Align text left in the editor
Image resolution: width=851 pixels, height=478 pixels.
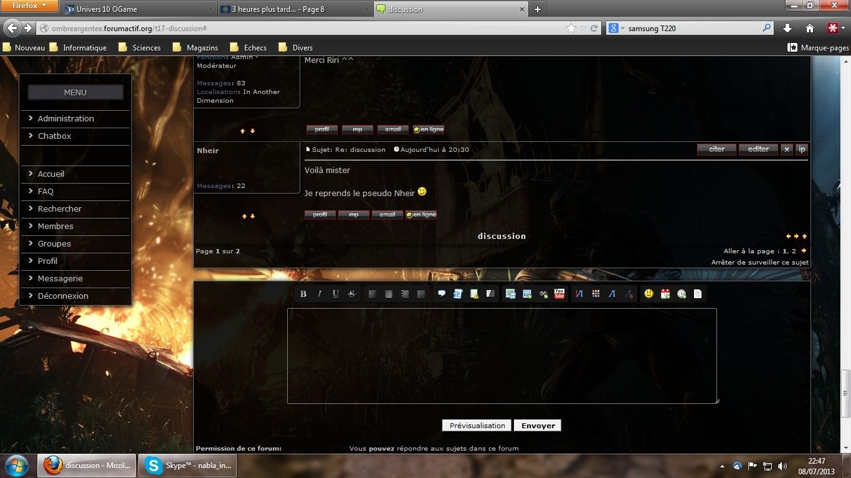[x=373, y=294]
